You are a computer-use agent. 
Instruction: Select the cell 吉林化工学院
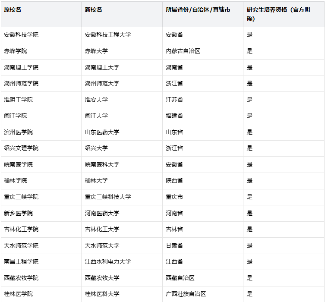point(41,230)
